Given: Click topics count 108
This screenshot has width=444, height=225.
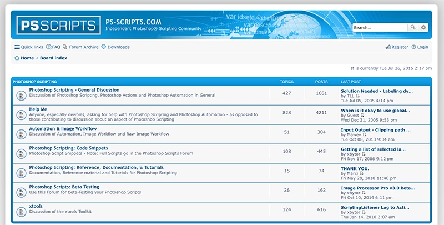Looking at the screenshot, I should (x=286, y=151).
